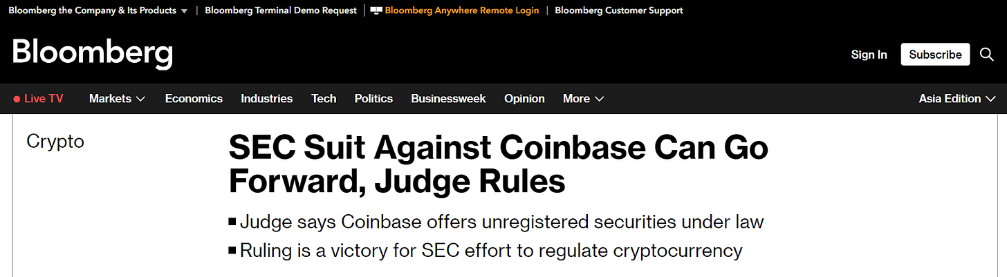The image size is (1007, 277).
Task: Go to the Economics section
Action: [194, 99]
